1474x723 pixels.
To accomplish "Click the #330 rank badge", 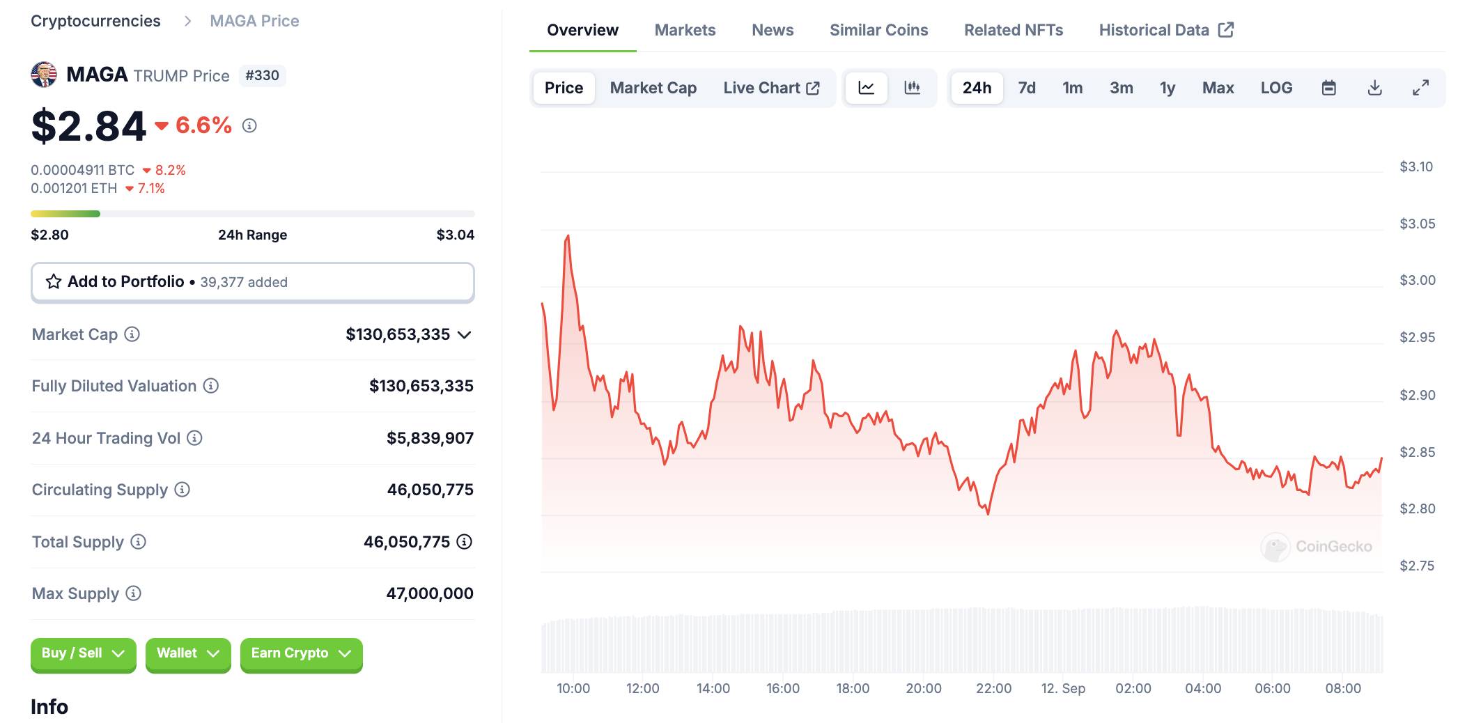I will point(263,75).
